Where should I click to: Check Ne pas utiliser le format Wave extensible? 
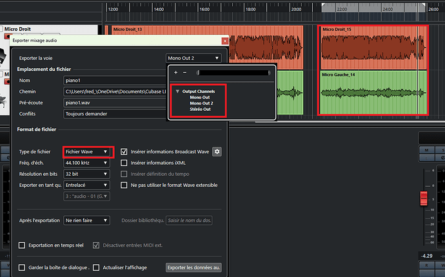click(124, 185)
